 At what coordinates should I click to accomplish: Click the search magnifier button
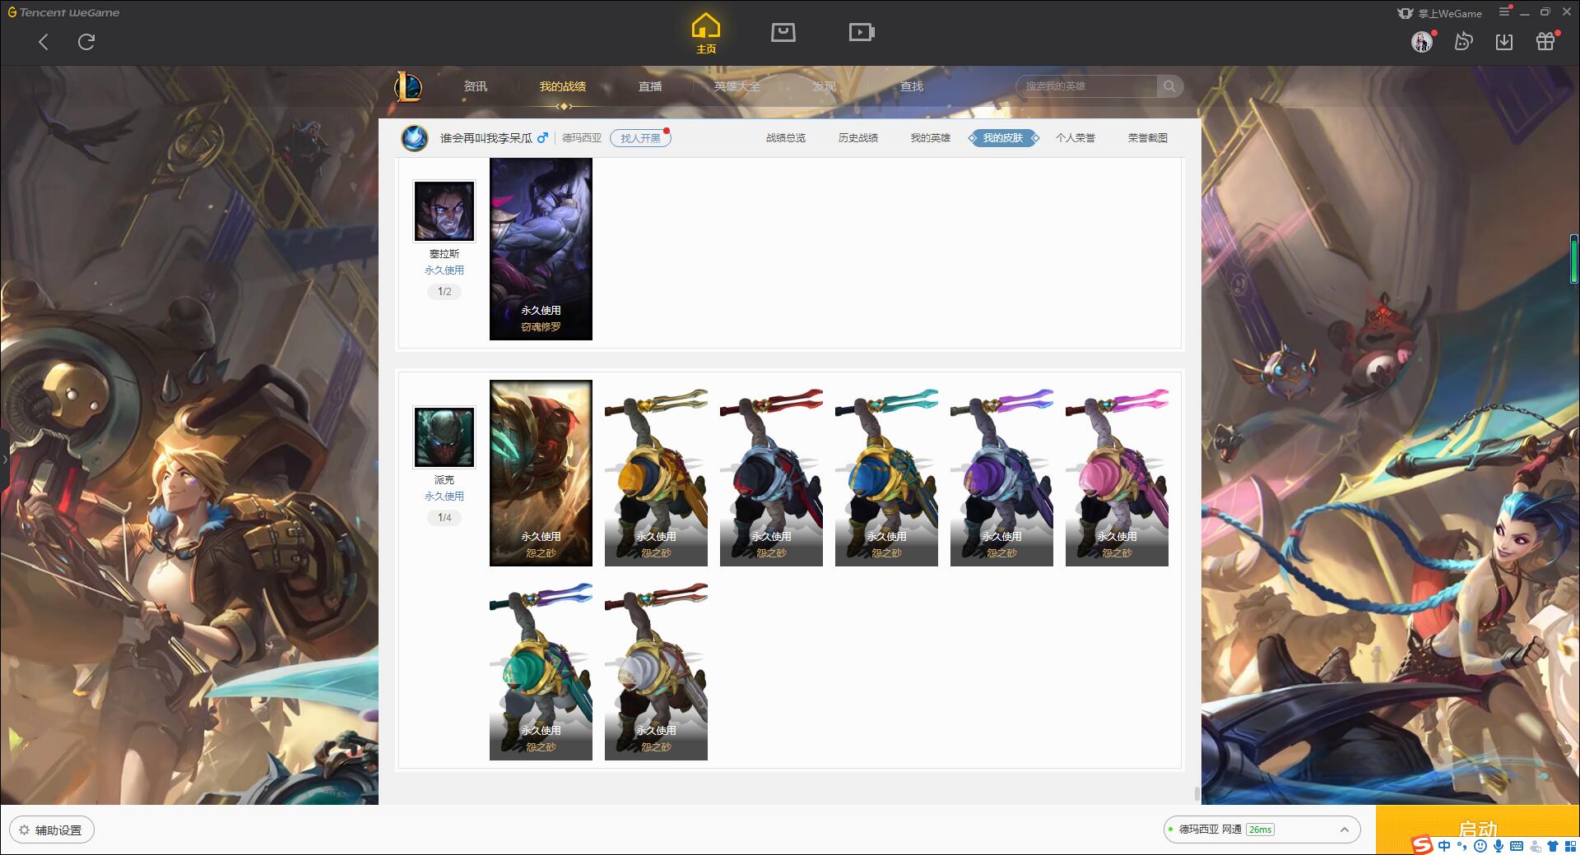point(1169,86)
